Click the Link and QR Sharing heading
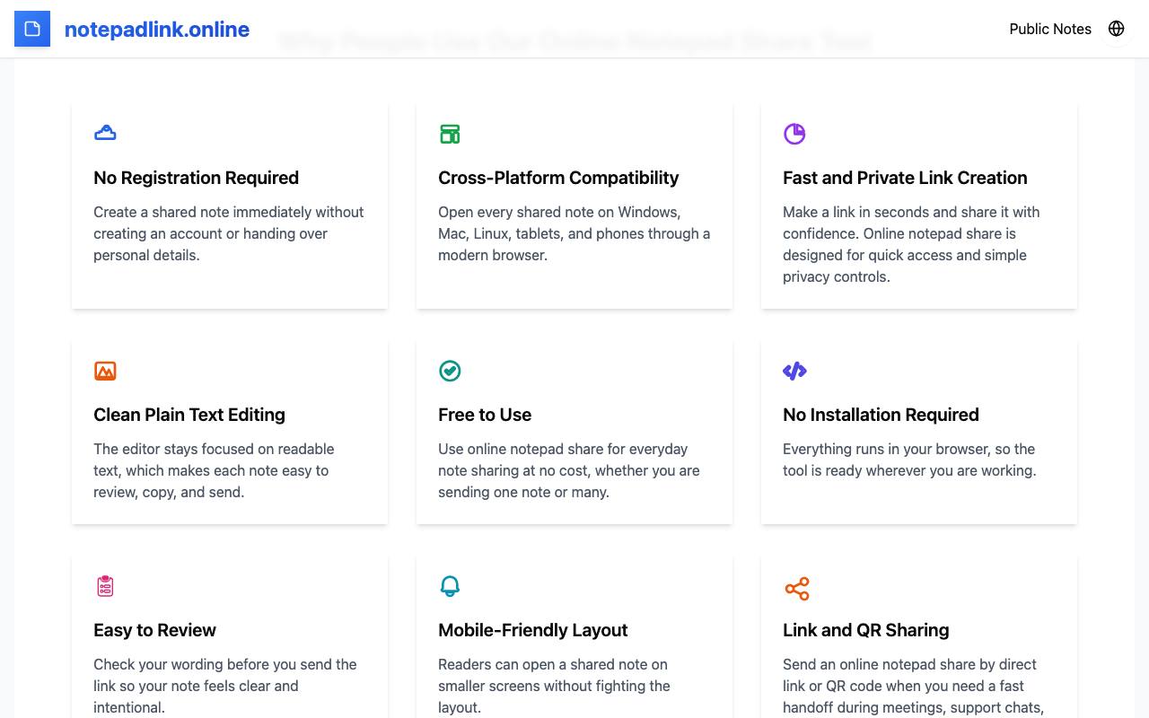Image resolution: width=1149 pixels, height=718 pixels. [x=865, y=630]
